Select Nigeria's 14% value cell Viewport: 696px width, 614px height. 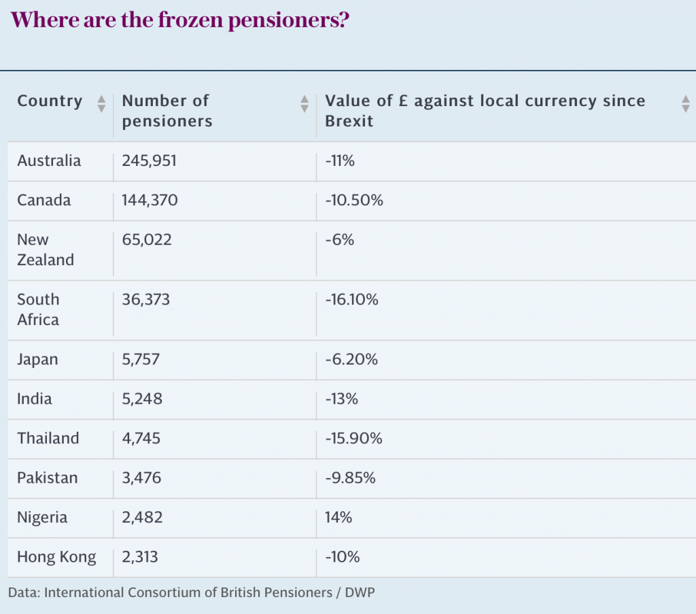point(338,517)
